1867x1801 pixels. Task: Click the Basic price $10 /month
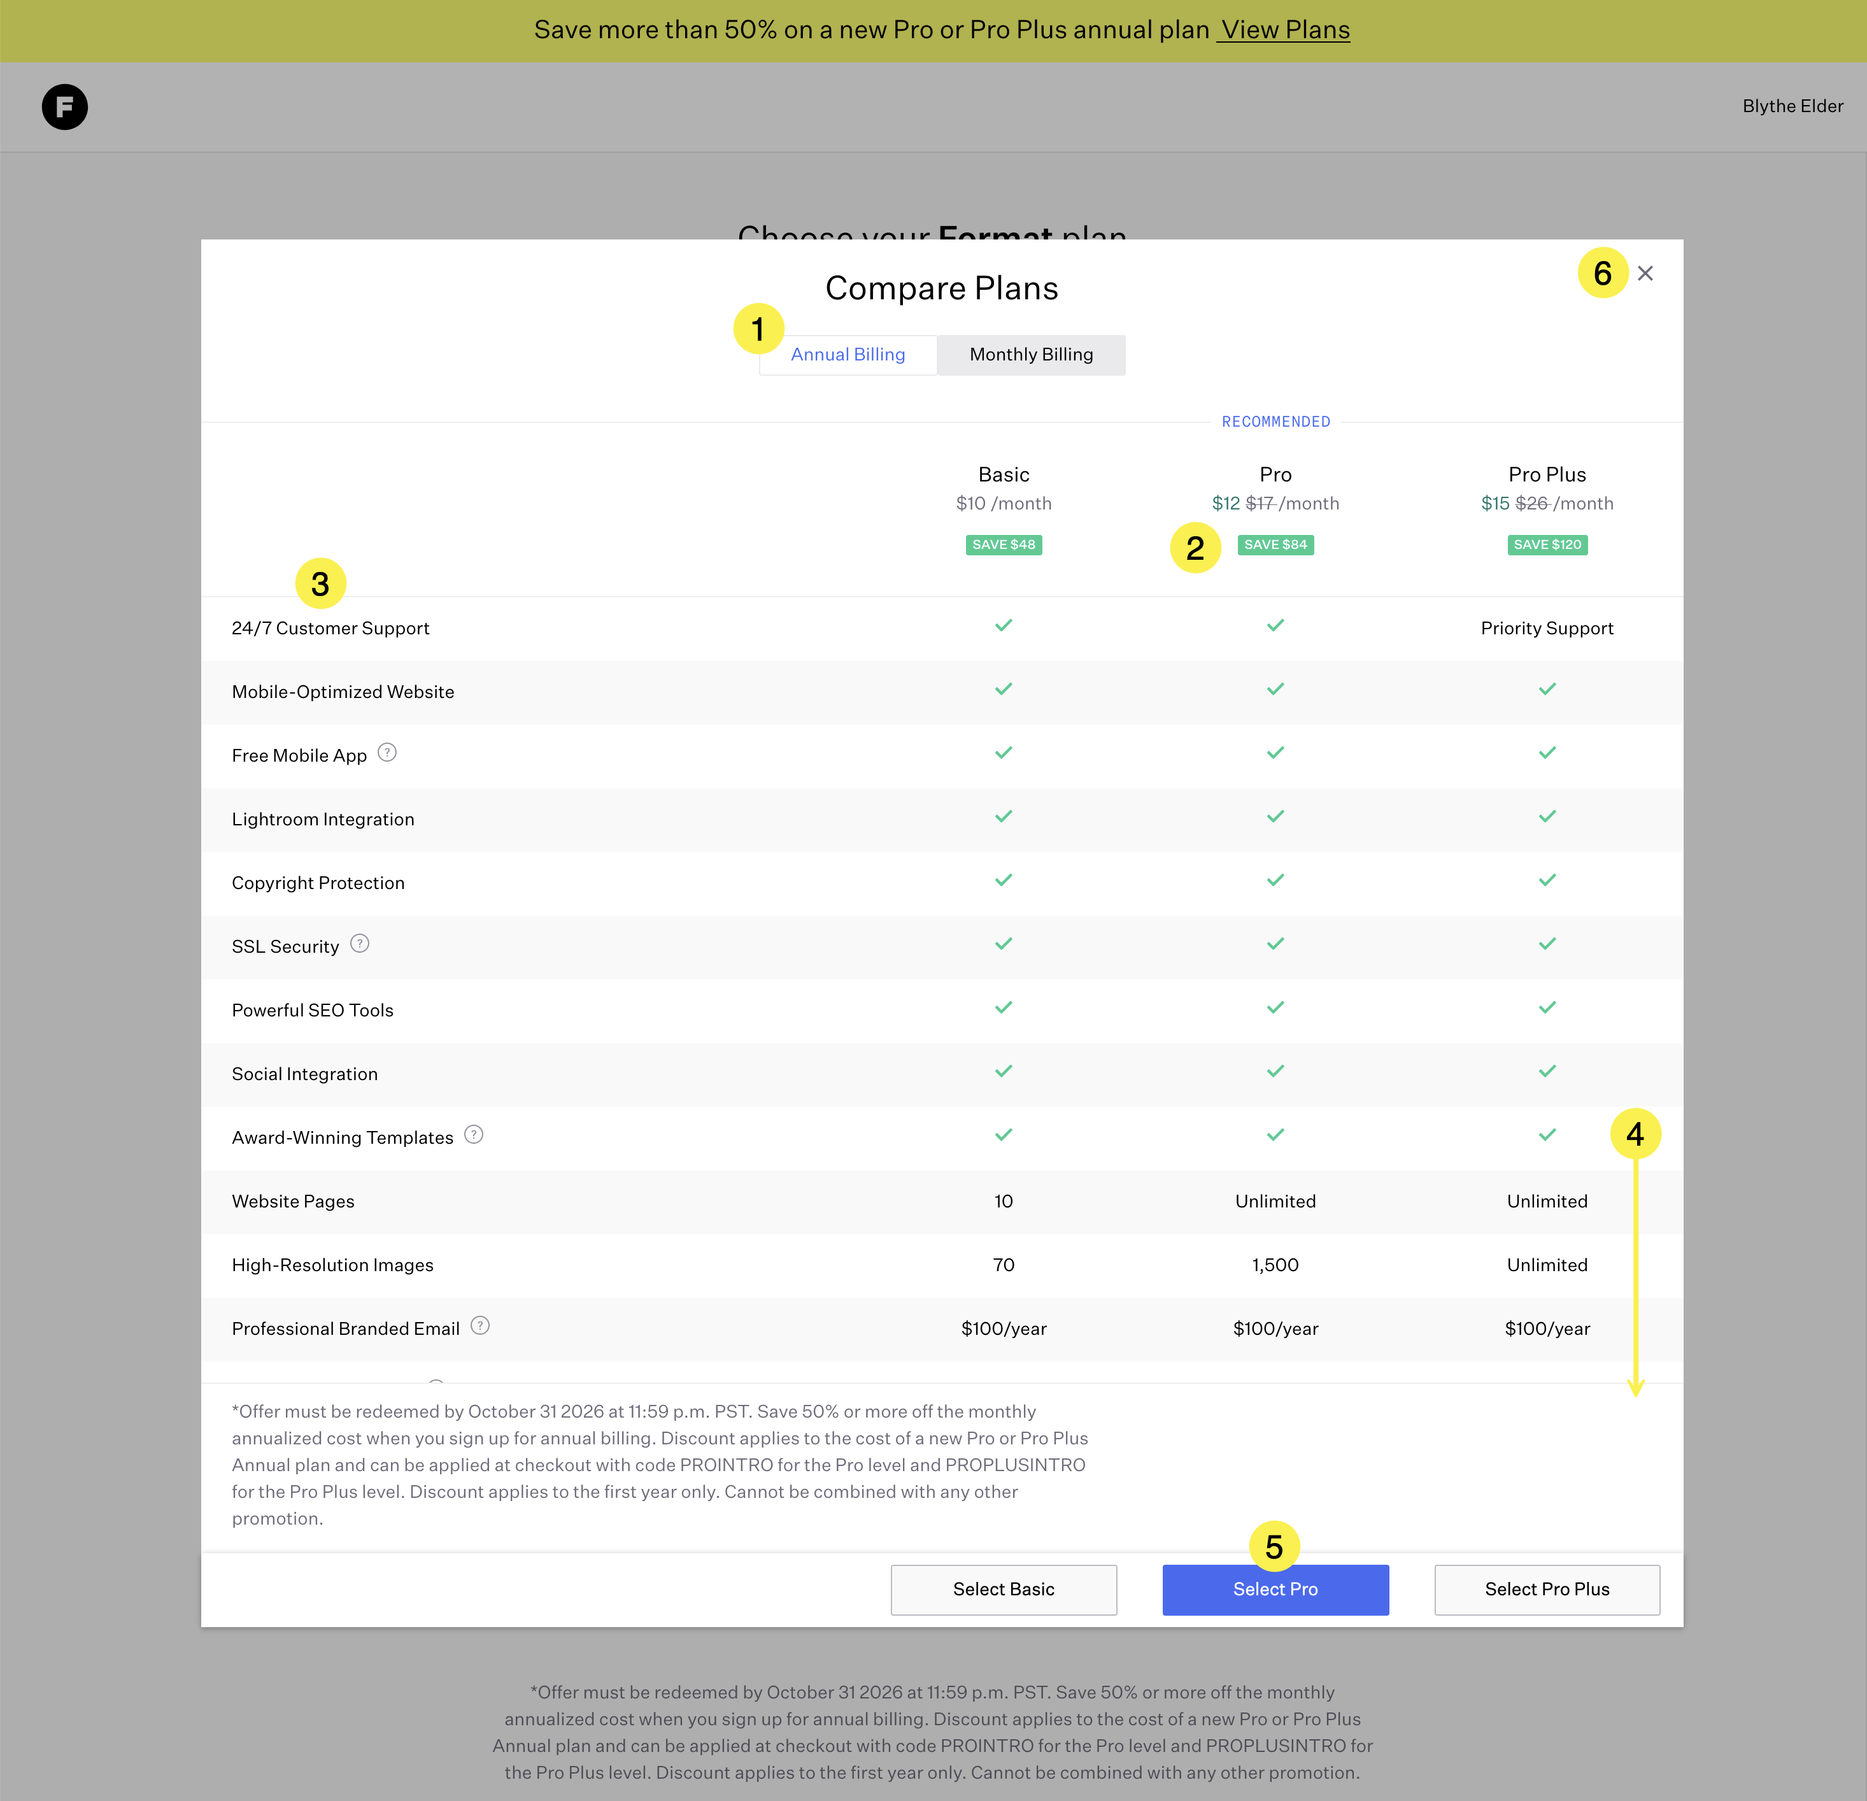coord(1003,503)
